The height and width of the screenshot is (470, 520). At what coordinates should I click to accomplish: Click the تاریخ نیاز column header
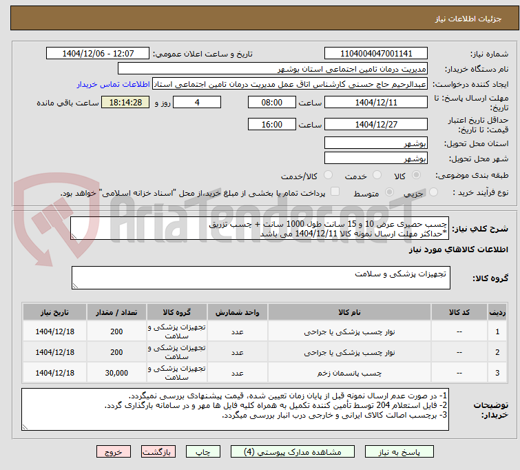54,312
